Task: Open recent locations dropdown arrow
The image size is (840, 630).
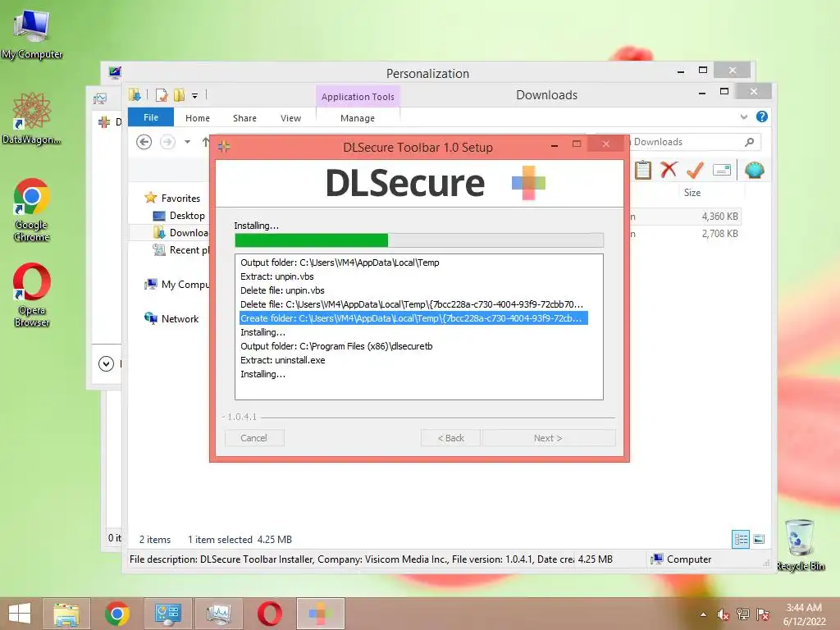Action: 188,142
